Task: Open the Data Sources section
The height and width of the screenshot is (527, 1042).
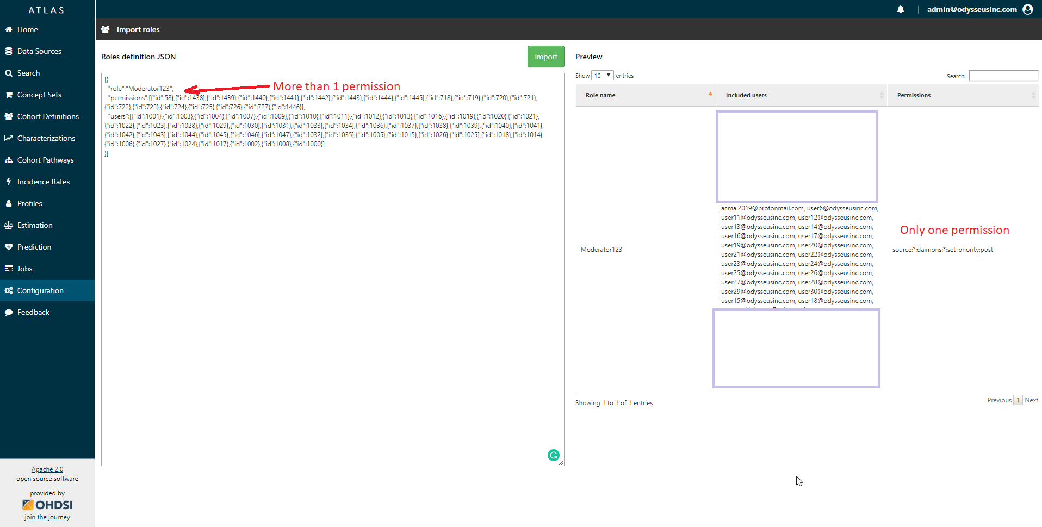Action: [x=39, y=51]
